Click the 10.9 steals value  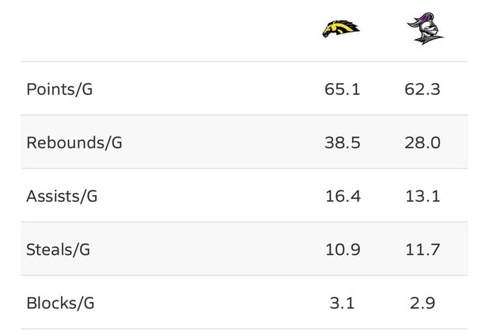tap(343, 250)
